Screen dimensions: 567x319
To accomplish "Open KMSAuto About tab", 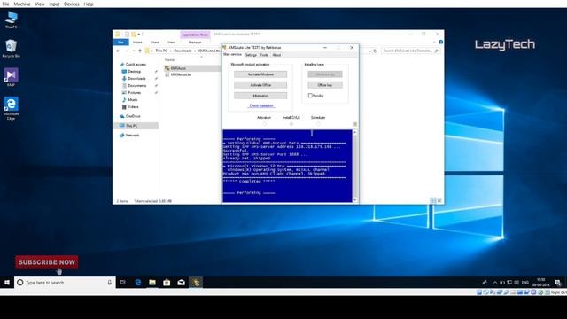I will coord(276,55).
